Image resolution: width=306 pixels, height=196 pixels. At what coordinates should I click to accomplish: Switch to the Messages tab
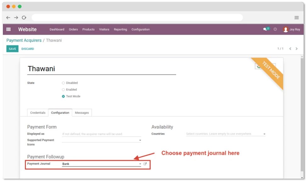(82, 113)
